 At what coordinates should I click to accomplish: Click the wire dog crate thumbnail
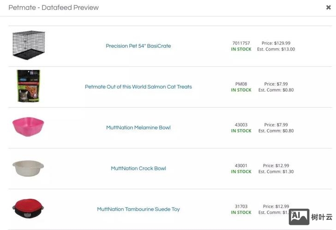click(29, 45)
